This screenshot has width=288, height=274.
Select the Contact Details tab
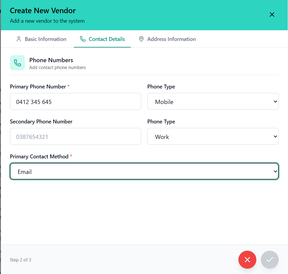pyautogui.click(x=102, y=39)
